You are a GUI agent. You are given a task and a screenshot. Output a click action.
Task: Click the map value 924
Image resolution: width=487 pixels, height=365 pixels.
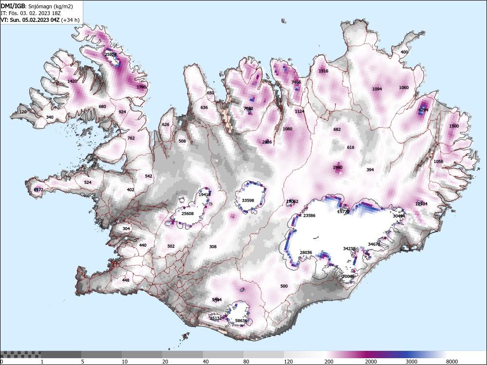coord(122,112)
